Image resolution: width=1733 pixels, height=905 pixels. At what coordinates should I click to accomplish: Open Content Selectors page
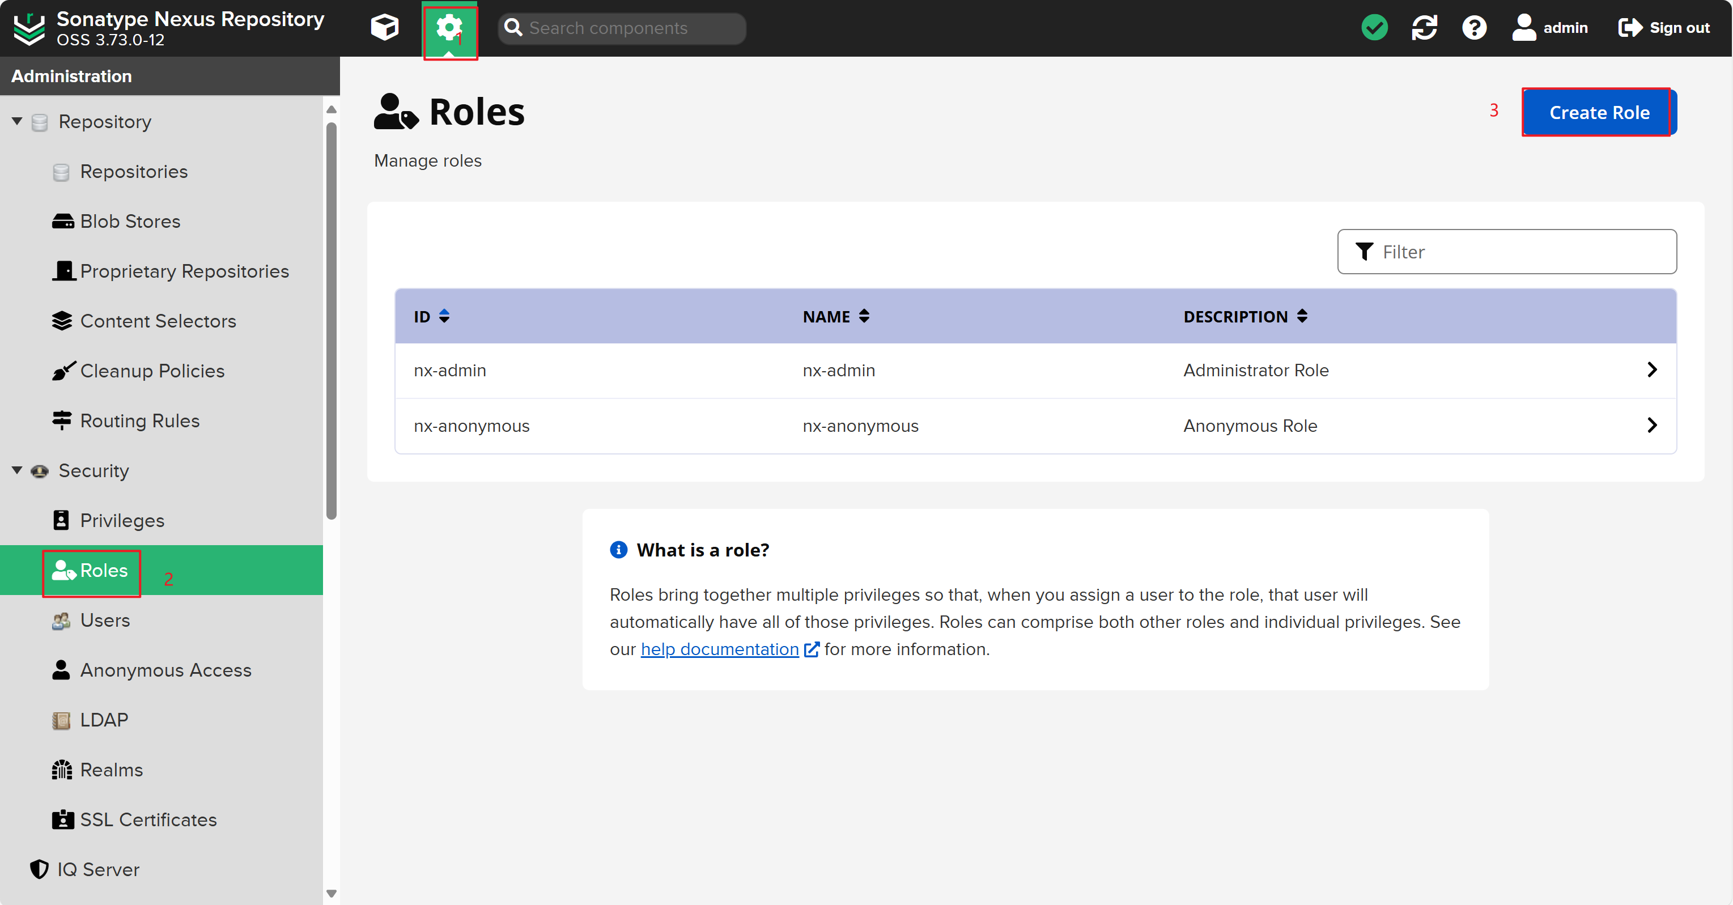pyautogui.click(x=158, y=321)
